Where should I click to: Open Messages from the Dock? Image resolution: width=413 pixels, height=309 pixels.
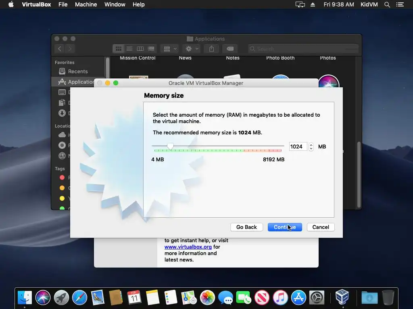click(x=225, y=298)
